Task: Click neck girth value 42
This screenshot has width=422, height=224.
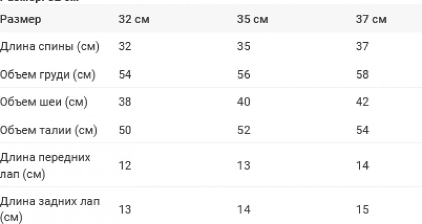Action: pos(362,102)
